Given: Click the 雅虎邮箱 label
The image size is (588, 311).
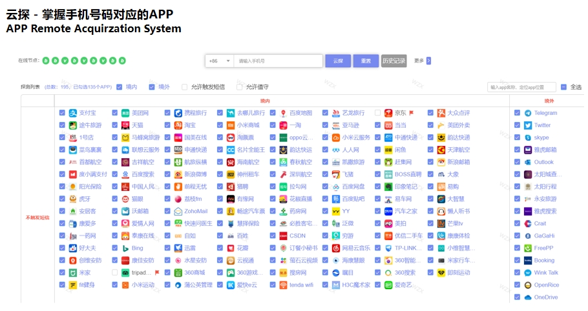Looking at the screenshot, I should pyautogui.click(x=545, y=150).
